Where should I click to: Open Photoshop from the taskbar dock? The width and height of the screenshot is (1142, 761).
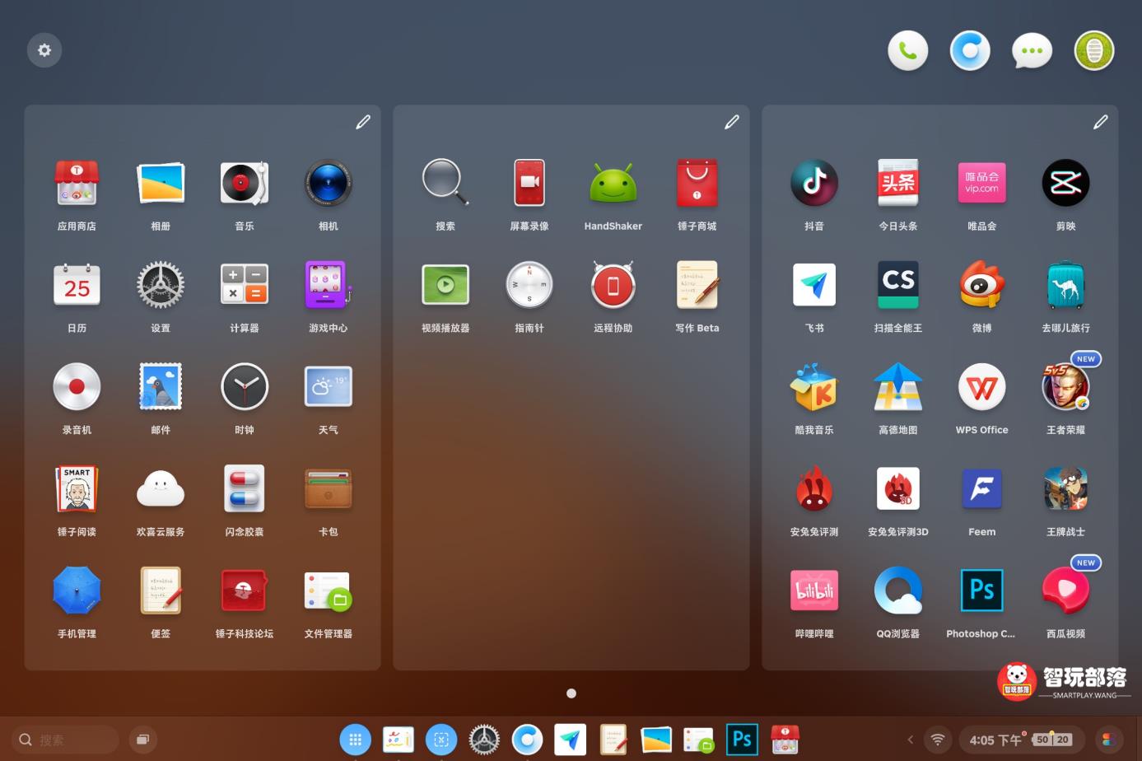pos(742,740)
